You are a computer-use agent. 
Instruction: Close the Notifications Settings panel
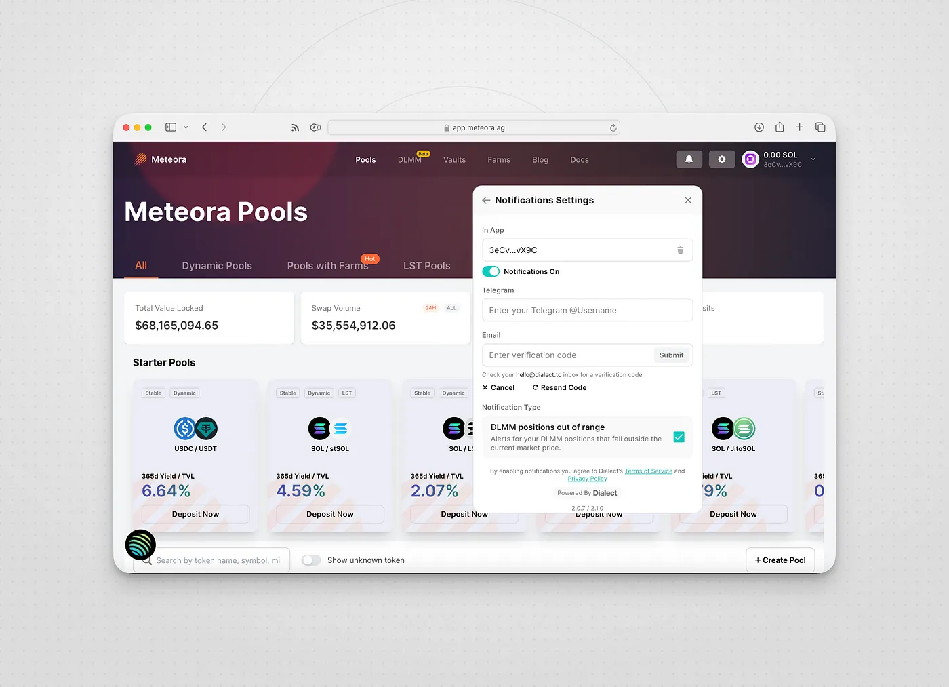click(x=688, y=200)
